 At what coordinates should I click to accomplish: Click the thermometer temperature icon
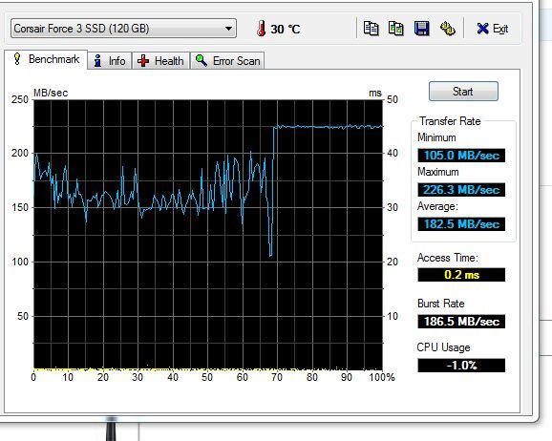(x=261, y=29)
